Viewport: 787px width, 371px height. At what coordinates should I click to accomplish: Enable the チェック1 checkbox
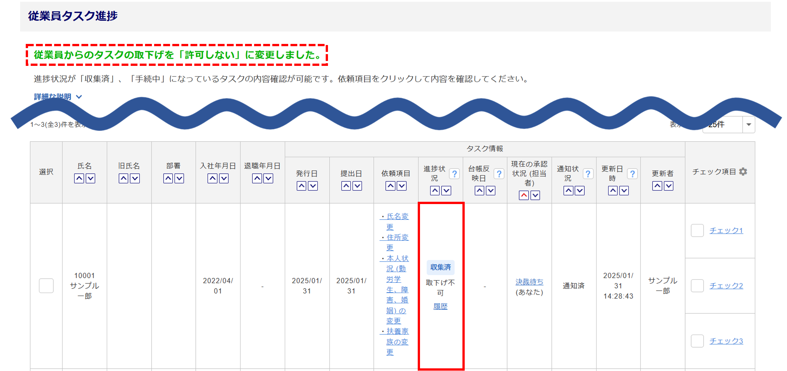[697, 231]
